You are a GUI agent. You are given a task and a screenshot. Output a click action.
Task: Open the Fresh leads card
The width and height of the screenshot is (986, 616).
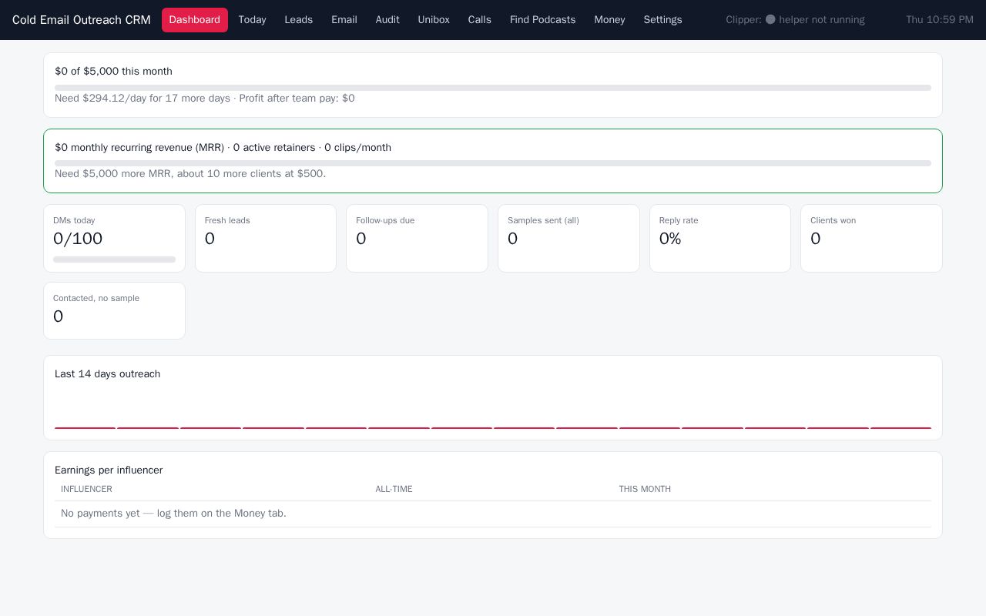point(266,238)
